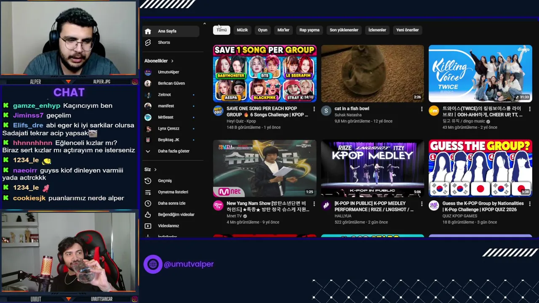Collapse sidebar using top caret arrow
Screen dimensions: 539x303
coord(204,24)
